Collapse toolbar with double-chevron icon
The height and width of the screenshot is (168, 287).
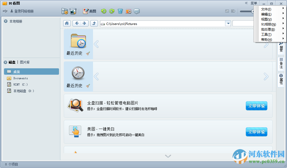[x=246, y=3]
